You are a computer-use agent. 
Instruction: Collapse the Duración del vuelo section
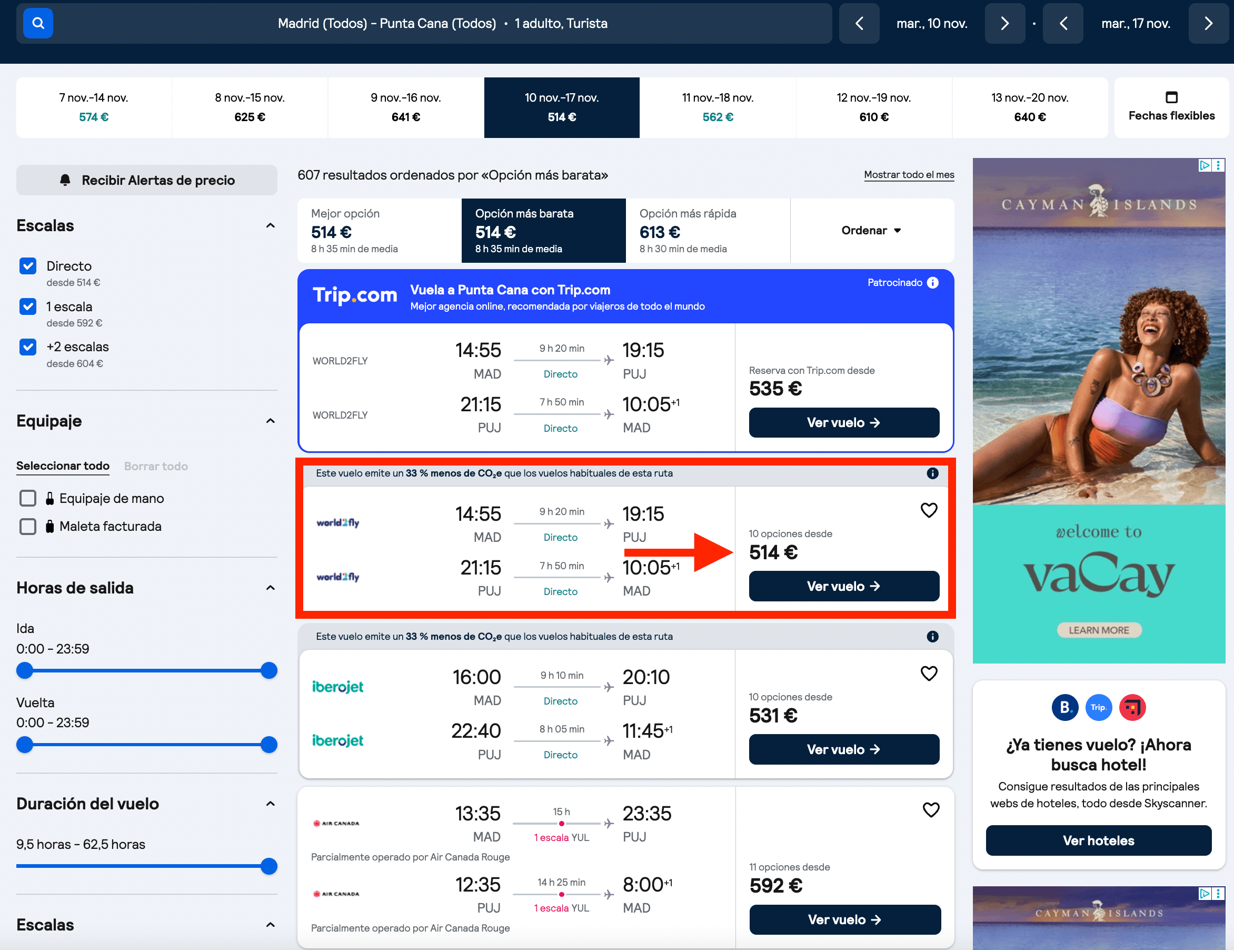[270, 804]
